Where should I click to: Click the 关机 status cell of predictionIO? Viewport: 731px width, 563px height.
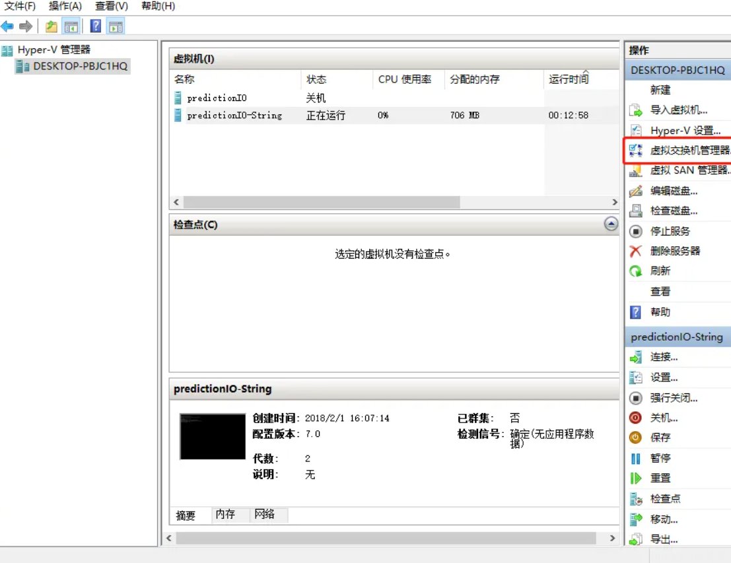point(316,98)
